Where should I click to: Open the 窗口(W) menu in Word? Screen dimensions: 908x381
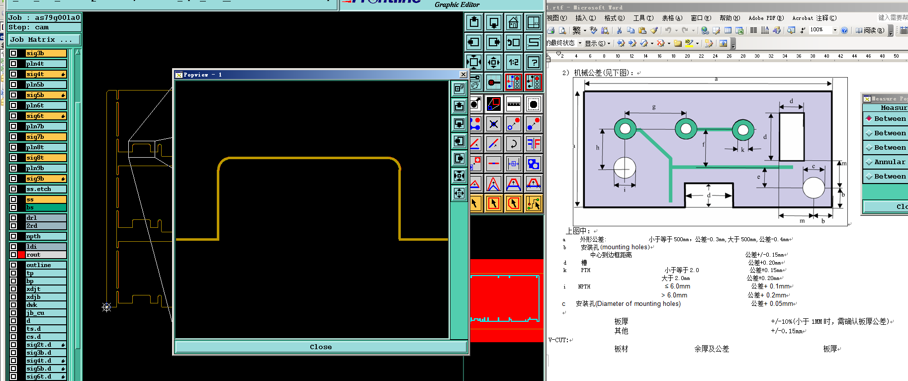click(x=701, y=18)
